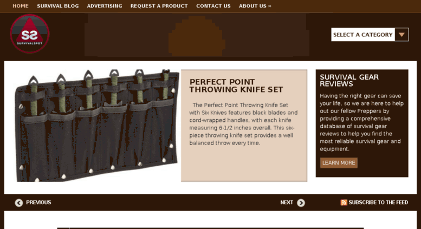The image size is (421, 229).
Task: Open the Survival Blog menu item
Action: (x=58, y=6)
